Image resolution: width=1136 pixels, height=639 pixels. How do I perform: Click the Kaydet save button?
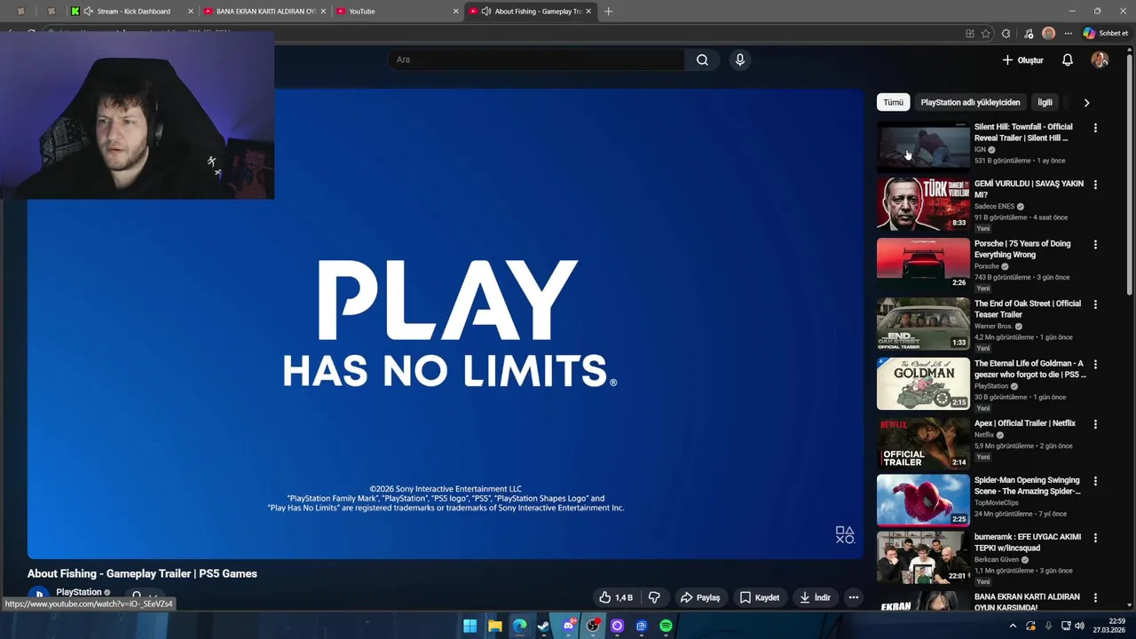click(760, 597)
